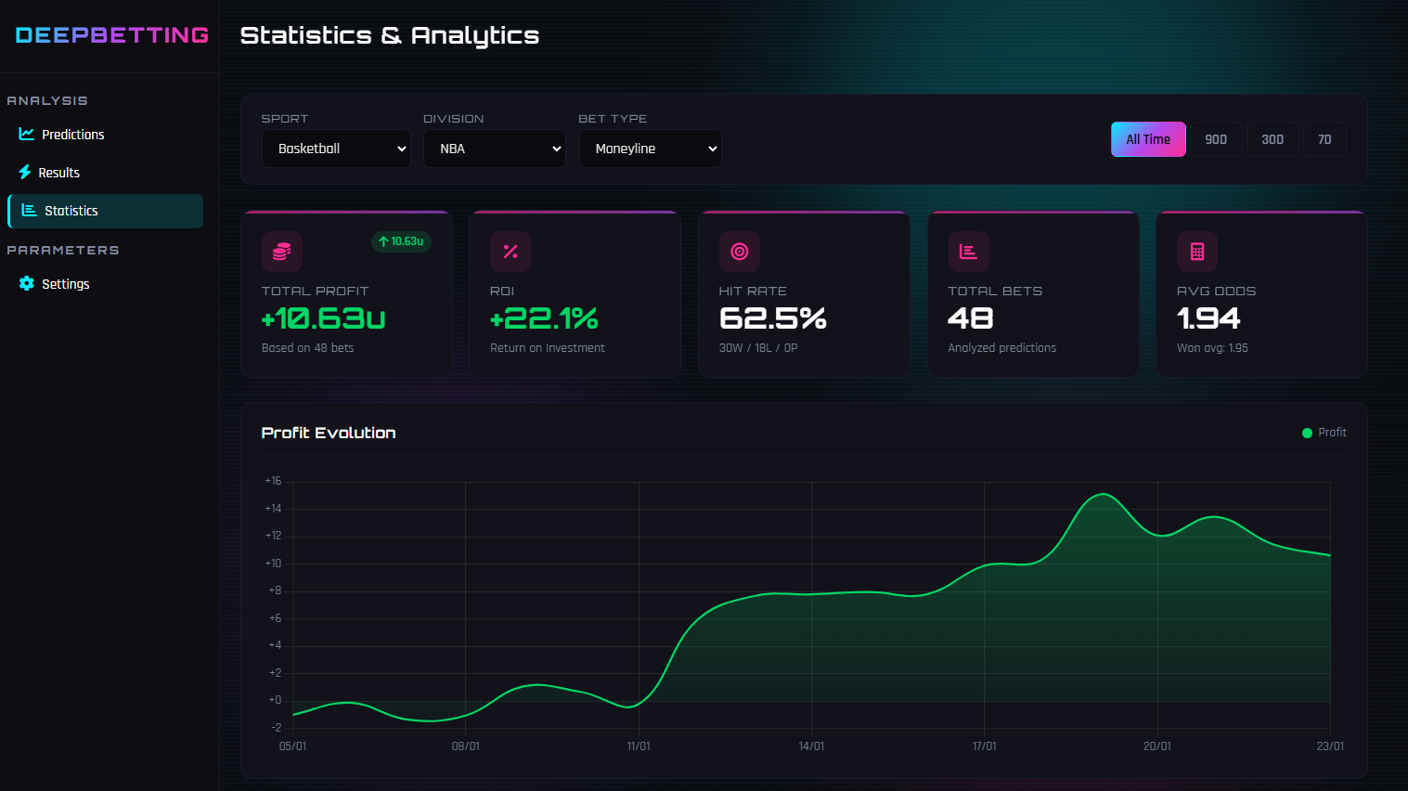The image size is (1408, 791).
Task: Select the chart icon next to Predictions
Action: click(25, 134)
